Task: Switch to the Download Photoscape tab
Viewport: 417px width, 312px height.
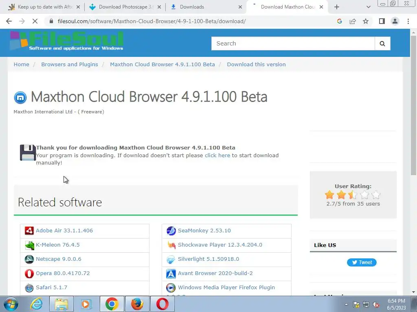Action: [x=126, y=7]
